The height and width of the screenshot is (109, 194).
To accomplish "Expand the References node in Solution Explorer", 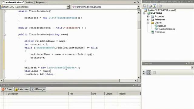I will [x=148, y=19].
